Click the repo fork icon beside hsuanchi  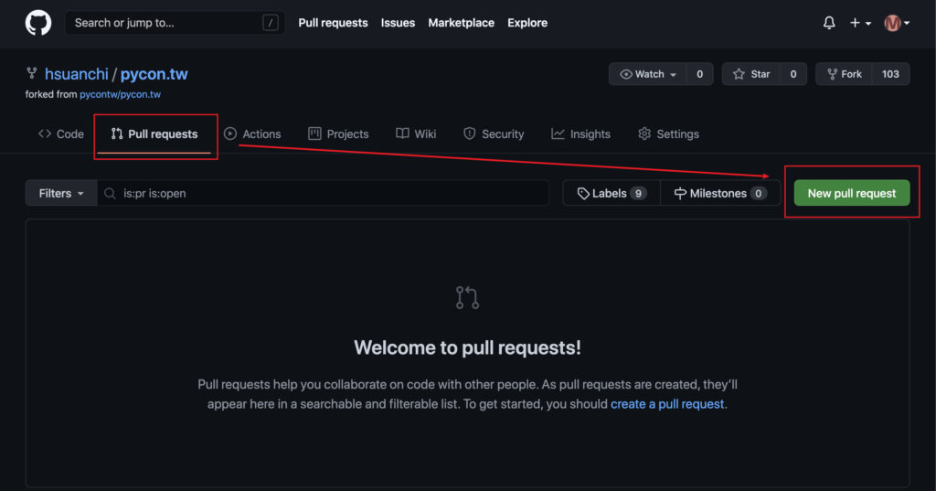[32, 73]
